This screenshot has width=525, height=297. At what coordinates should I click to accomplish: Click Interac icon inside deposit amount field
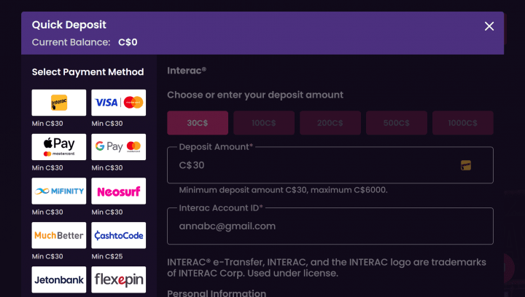coord(466,165)
